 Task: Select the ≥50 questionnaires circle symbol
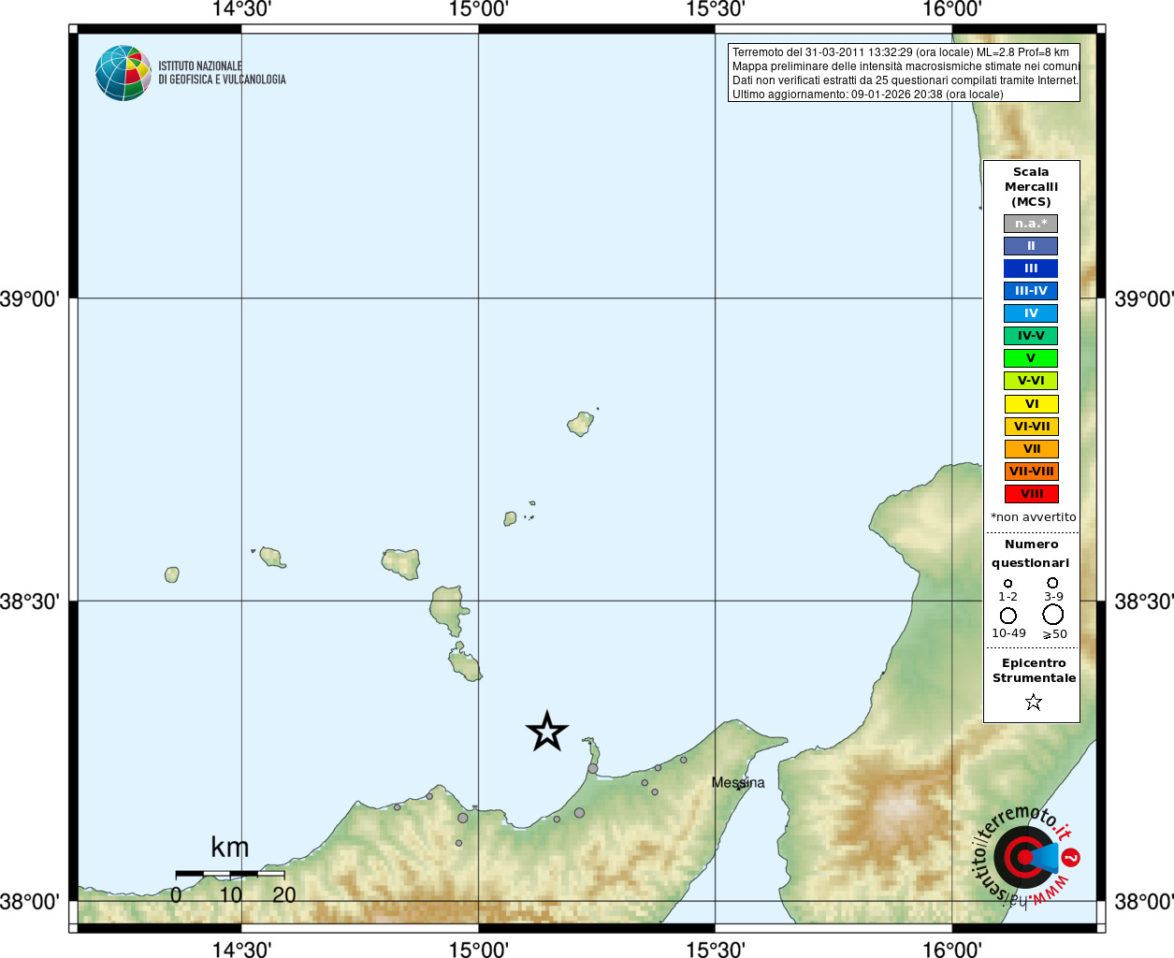tap(1053, 615)
